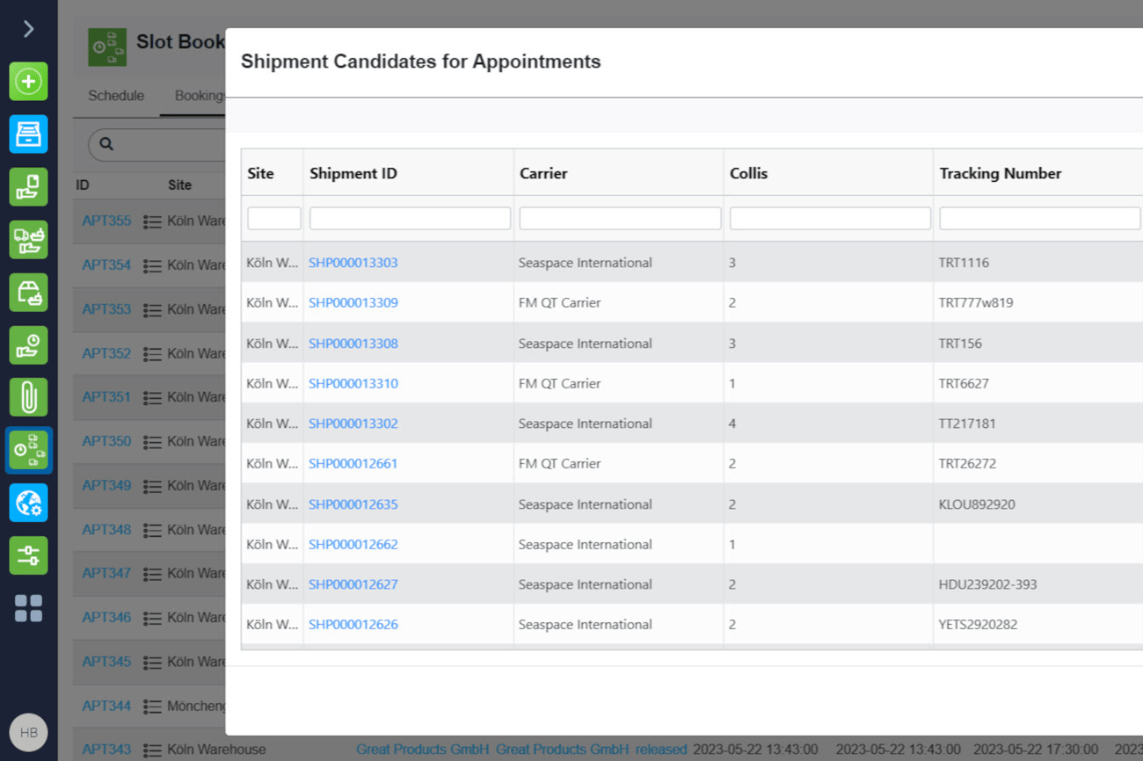The image size is (1143, 761).
Task: Click the HB user avatar
Action: pyautogui.click(x=28, y=732)
